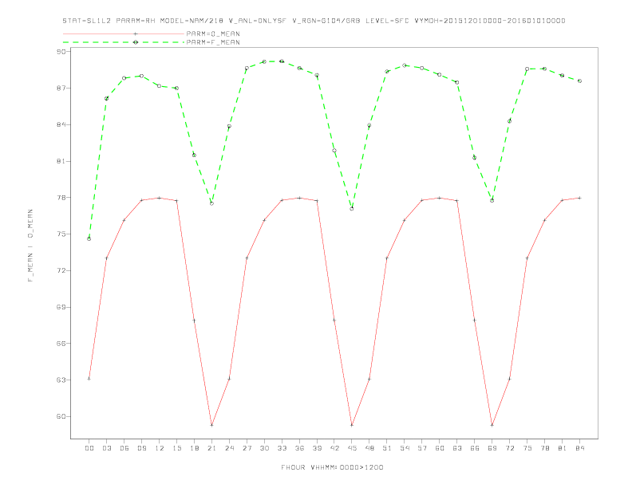632x488 pixels.
Task: Click y-axis tick label 66
Action: [61, 344]
